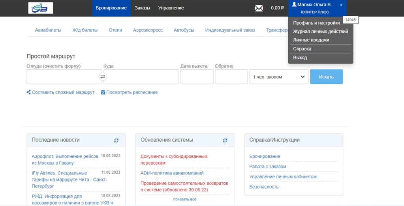Click user name Малых Ольга В...
404x206 pixels.
coord(316,5)
